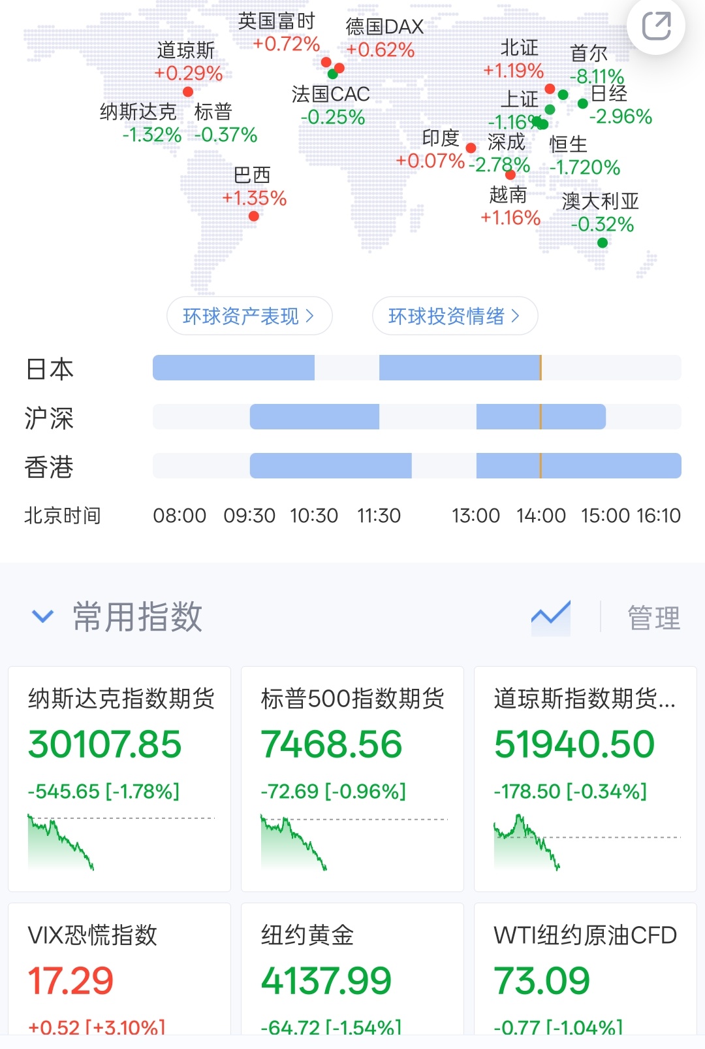Select the 日经 green map dot
705x1049 pixels.
coord(583,103)
